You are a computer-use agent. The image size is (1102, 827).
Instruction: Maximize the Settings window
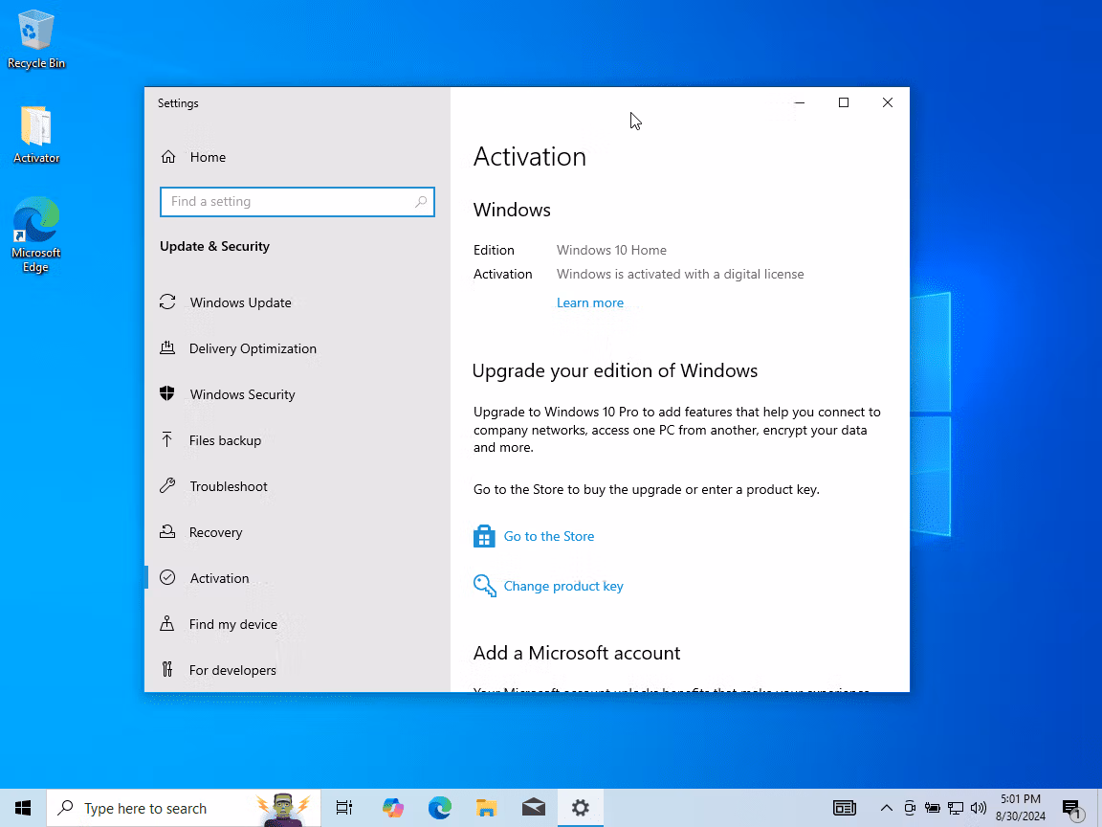(x=844, y=102)
